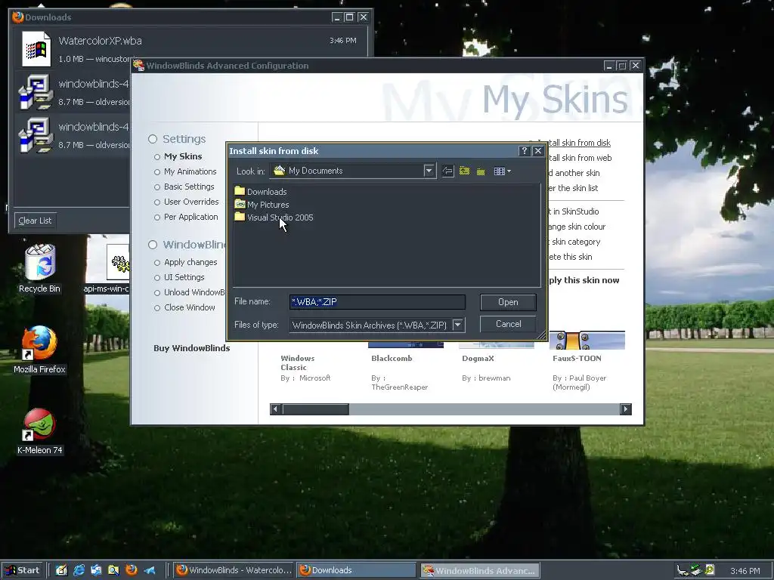Click Install skin from disk link
Viewport: 774px width, 580px height.
click(x=579, y=143)
